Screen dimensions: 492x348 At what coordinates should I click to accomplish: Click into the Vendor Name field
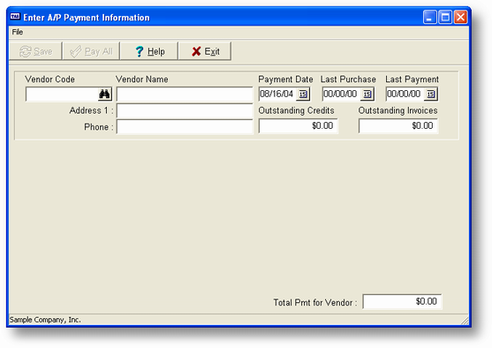point(185,95)
